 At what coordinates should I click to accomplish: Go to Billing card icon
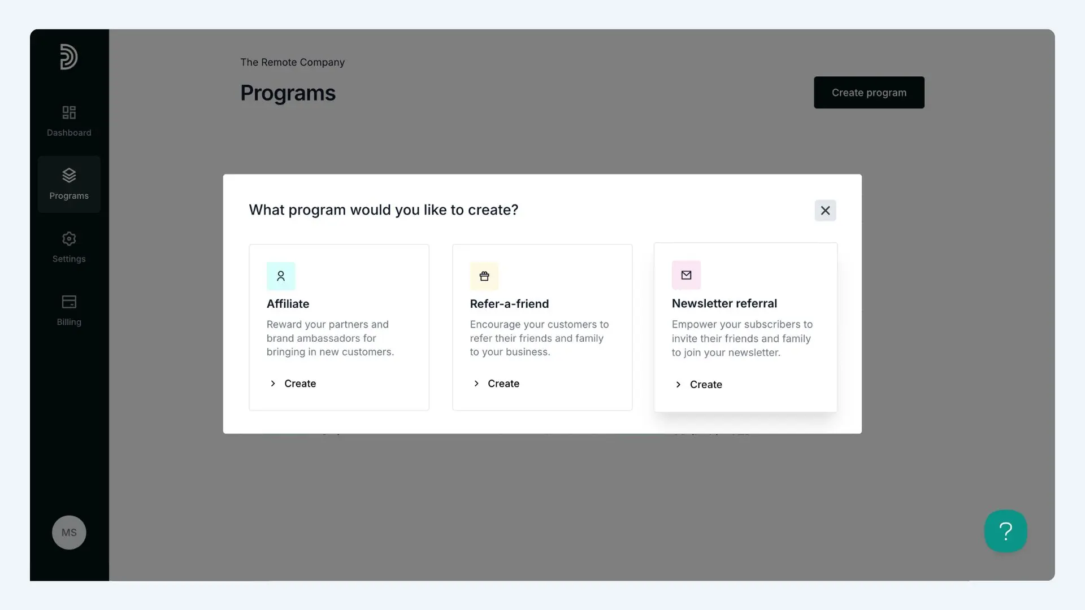[x=69, y=302]
